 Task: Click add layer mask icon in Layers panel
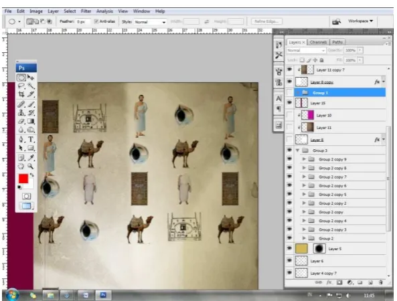pyautogui.click(x=339, y=282)
